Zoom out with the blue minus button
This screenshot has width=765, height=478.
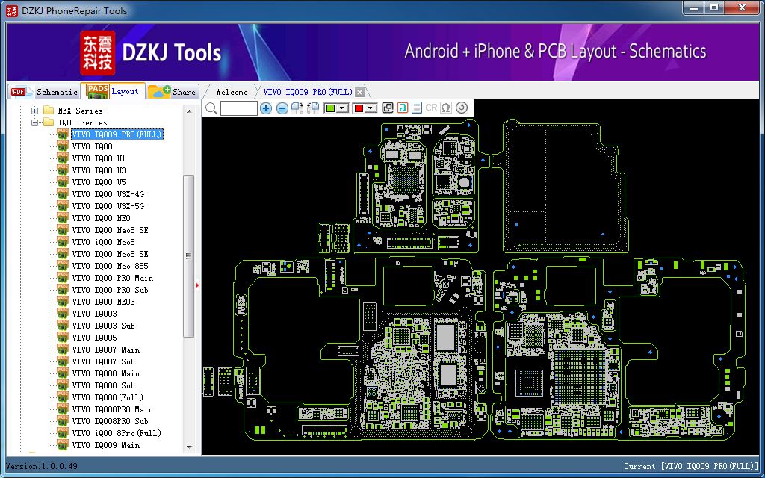coord(282,108)
